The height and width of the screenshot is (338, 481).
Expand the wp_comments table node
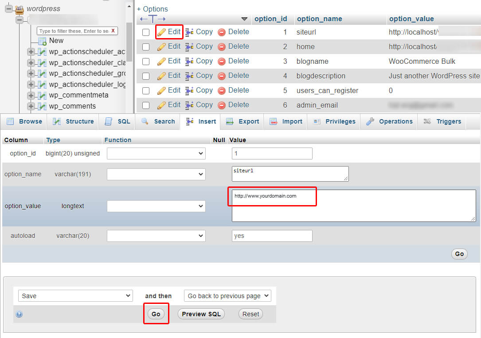(x=31, y=106)
